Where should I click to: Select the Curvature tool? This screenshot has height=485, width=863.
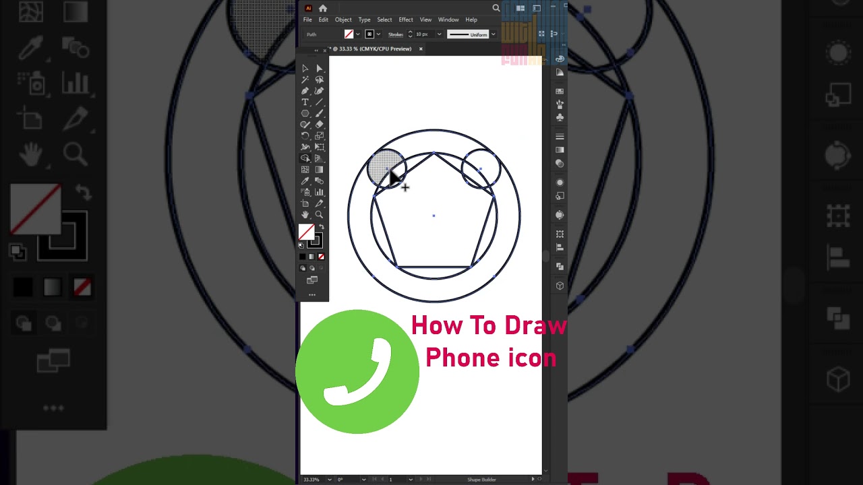pos(320,91)
